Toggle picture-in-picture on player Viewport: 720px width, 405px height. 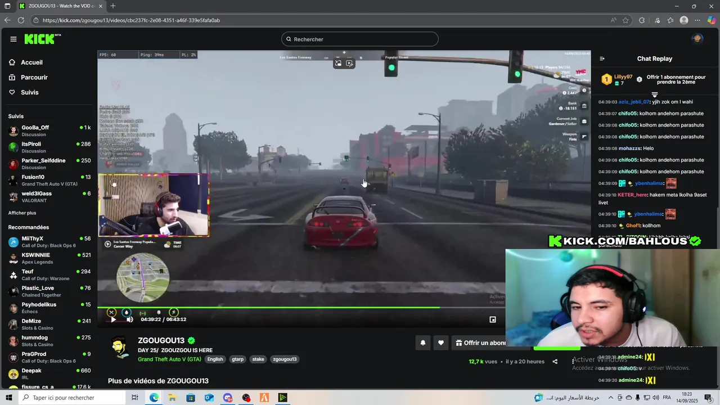tap(493, 319)
